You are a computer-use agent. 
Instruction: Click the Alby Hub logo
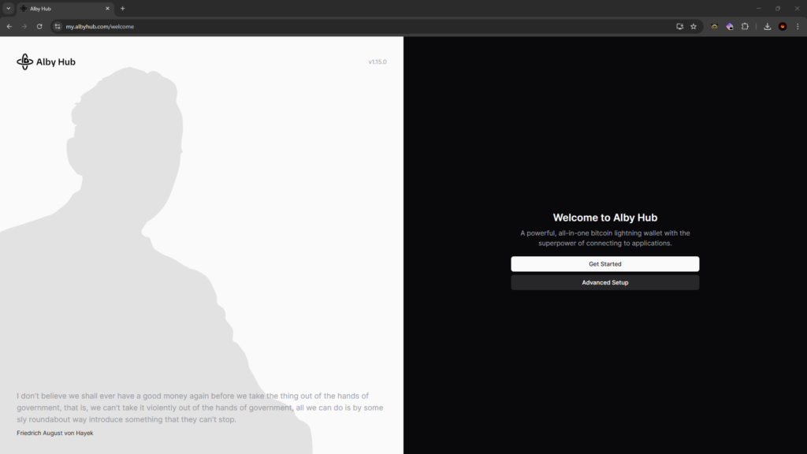tap(46, 61)
